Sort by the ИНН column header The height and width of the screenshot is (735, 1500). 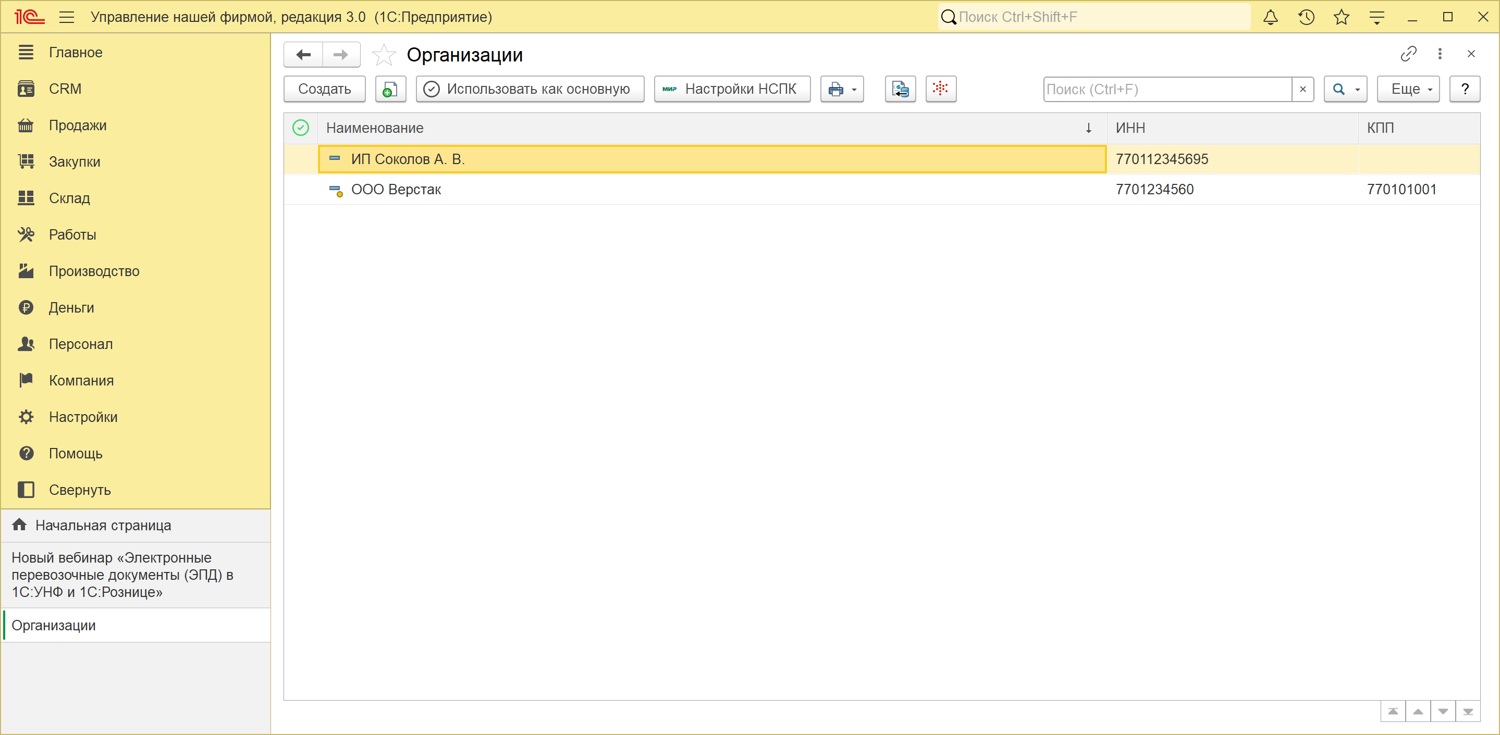(1233, 128)
